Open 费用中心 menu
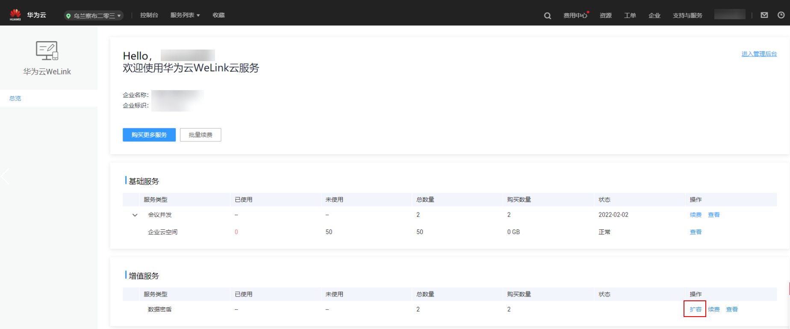This screenshot has height=329, width=790. 575,15
